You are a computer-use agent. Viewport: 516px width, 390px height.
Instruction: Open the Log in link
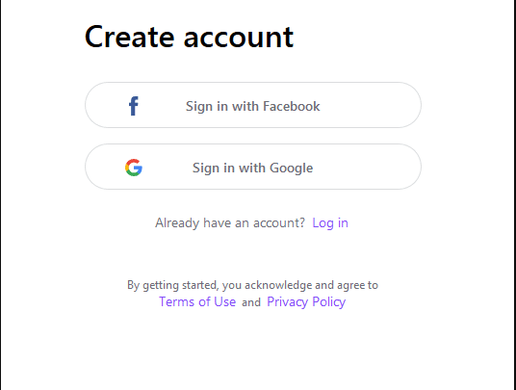point(330,223)
